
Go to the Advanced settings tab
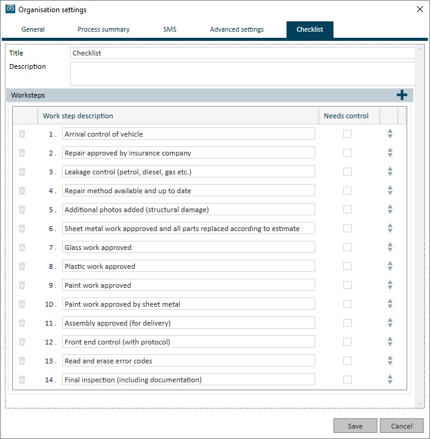[x=237, y=29]
